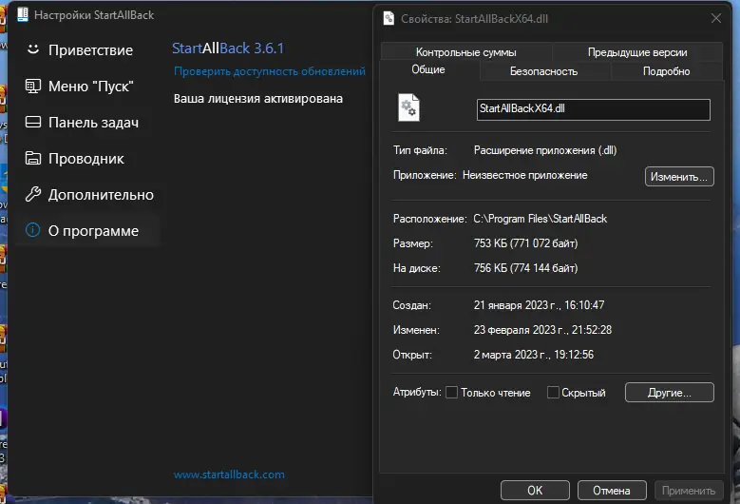Click the file name field StartAllBackX64.dll
740x504 pixels.
click(x=593, y=109)
